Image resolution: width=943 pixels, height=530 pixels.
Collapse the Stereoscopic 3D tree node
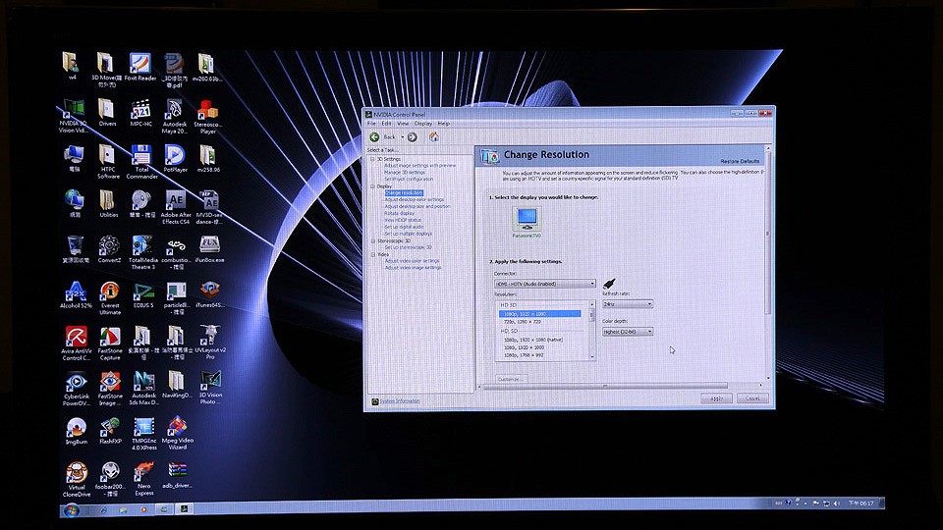click(373, 241)
